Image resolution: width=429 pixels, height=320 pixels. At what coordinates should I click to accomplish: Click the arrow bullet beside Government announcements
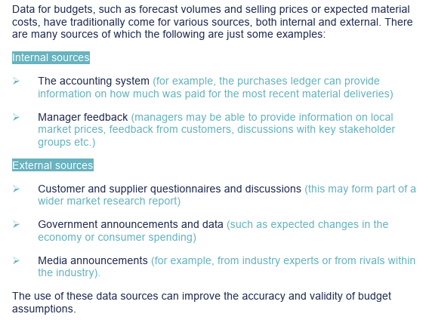pos(16,224)
